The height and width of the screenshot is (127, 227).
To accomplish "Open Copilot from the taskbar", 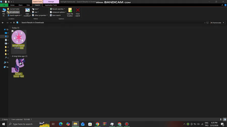I will coord(68,124).
